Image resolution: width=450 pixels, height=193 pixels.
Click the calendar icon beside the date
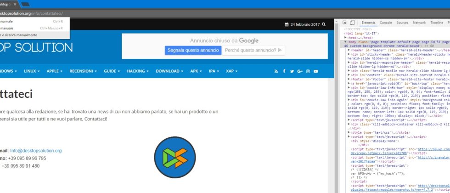pyautogui.click(x=287, y=24)
